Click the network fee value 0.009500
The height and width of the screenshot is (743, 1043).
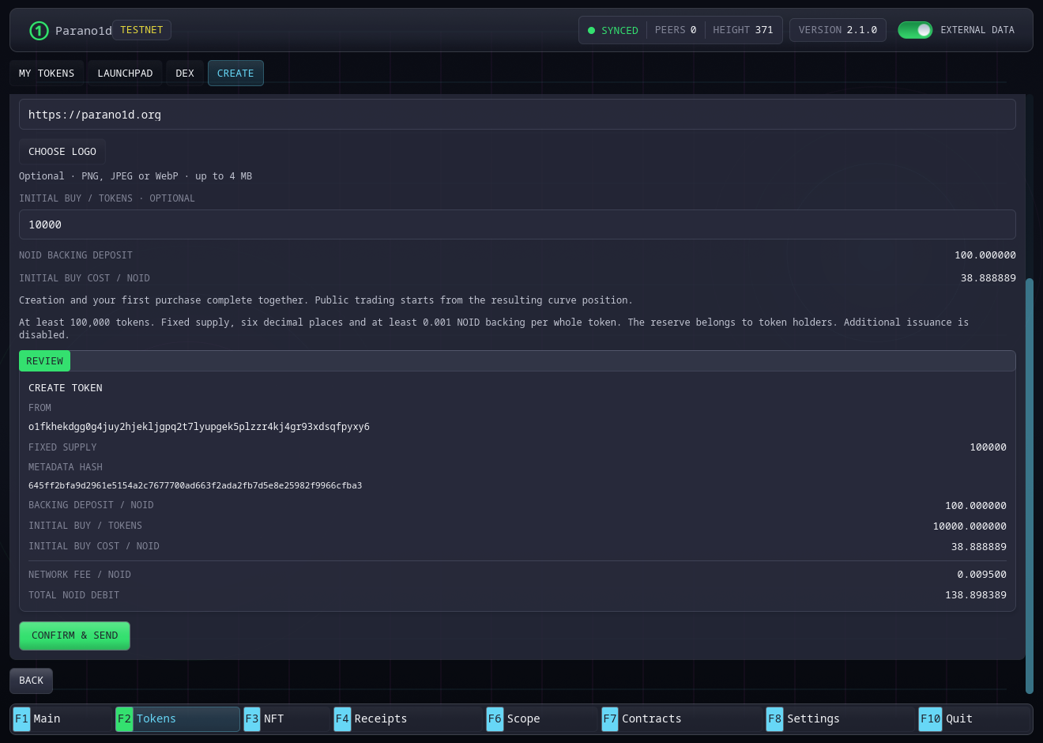pos(982,575)
